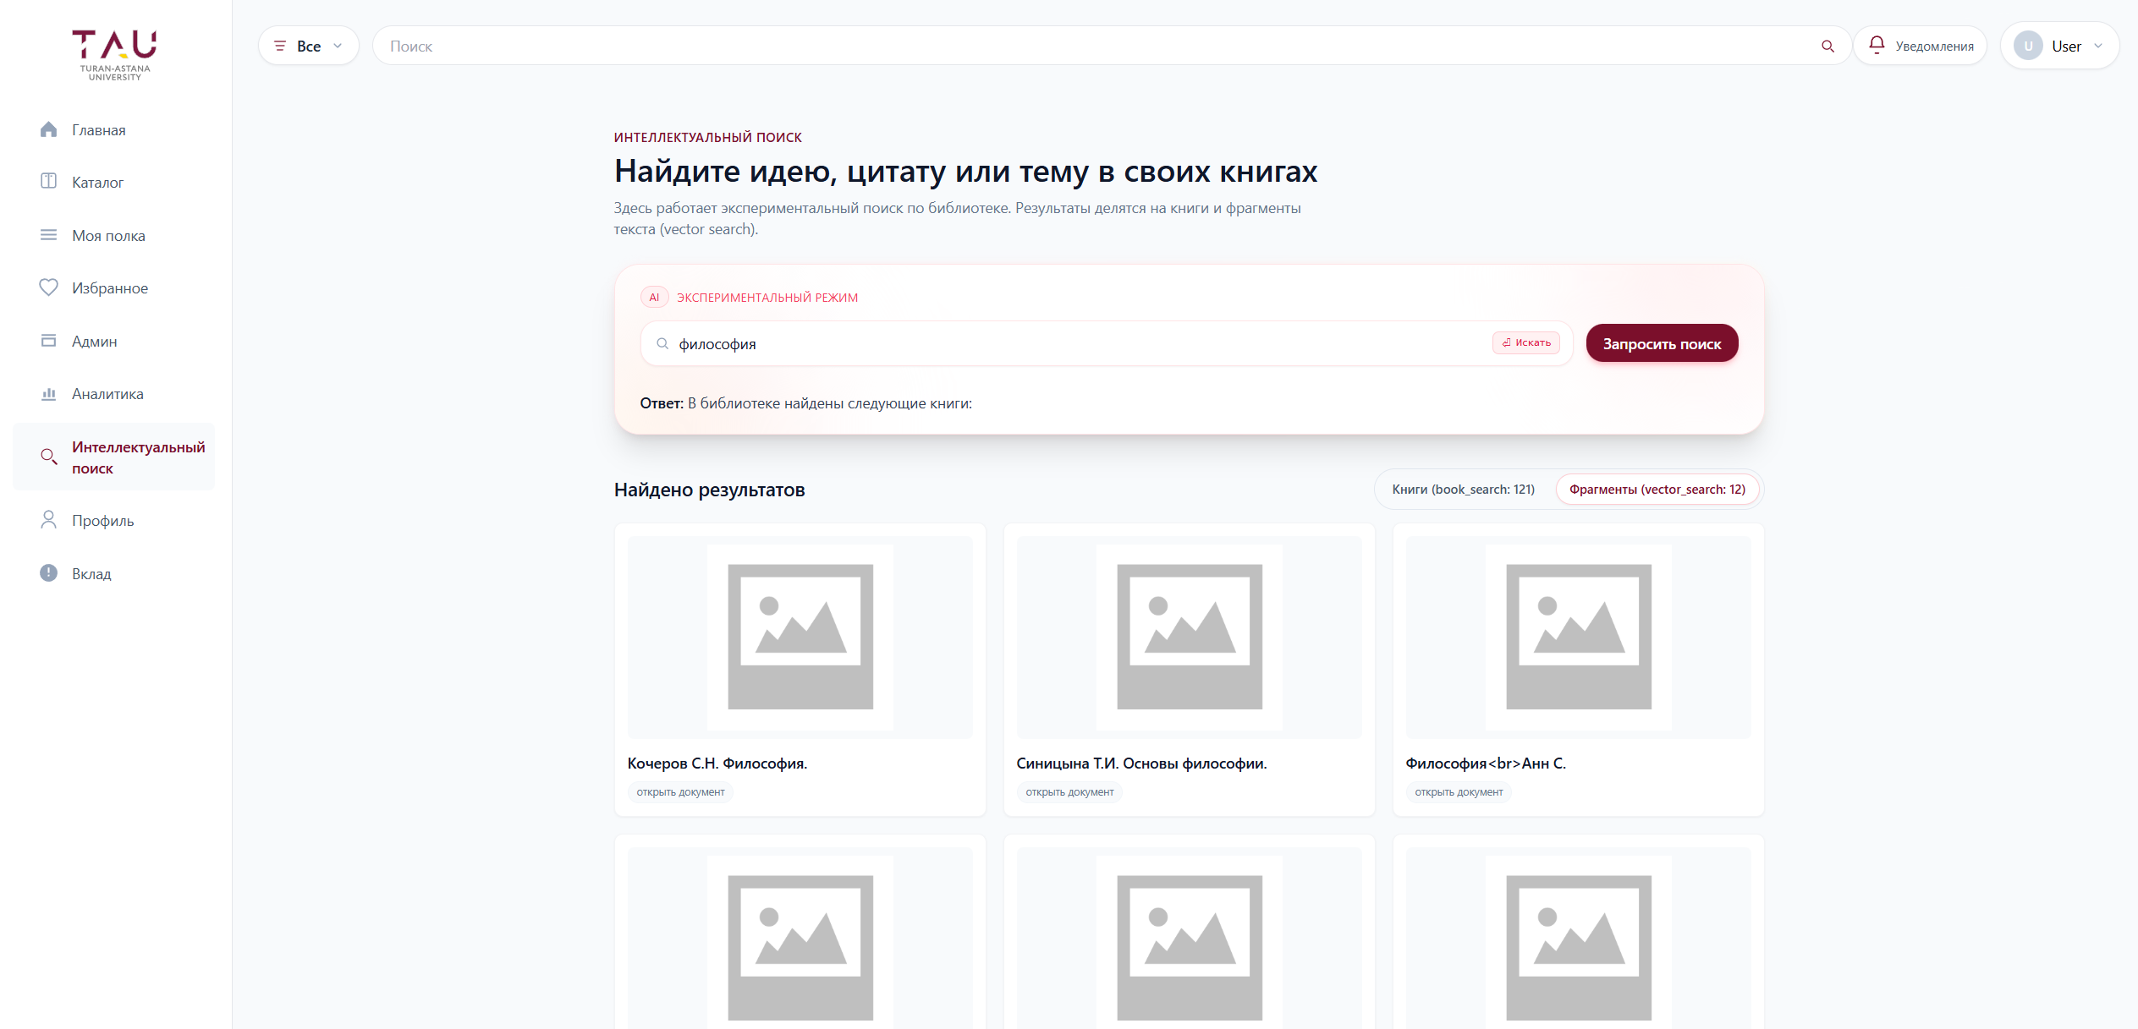Click the heart icon for Избранное

(x=48, y=287)
